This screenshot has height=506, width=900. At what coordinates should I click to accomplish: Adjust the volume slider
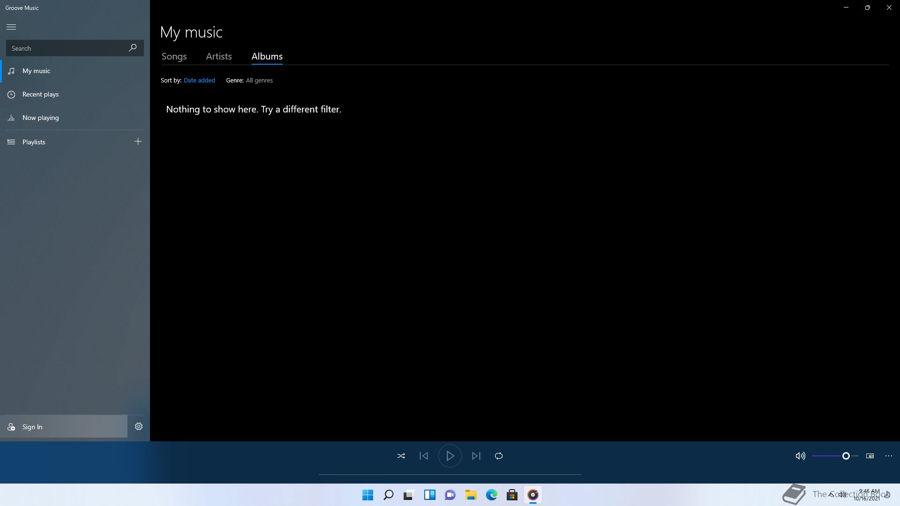pyautogui.click(x=835, y=456)
